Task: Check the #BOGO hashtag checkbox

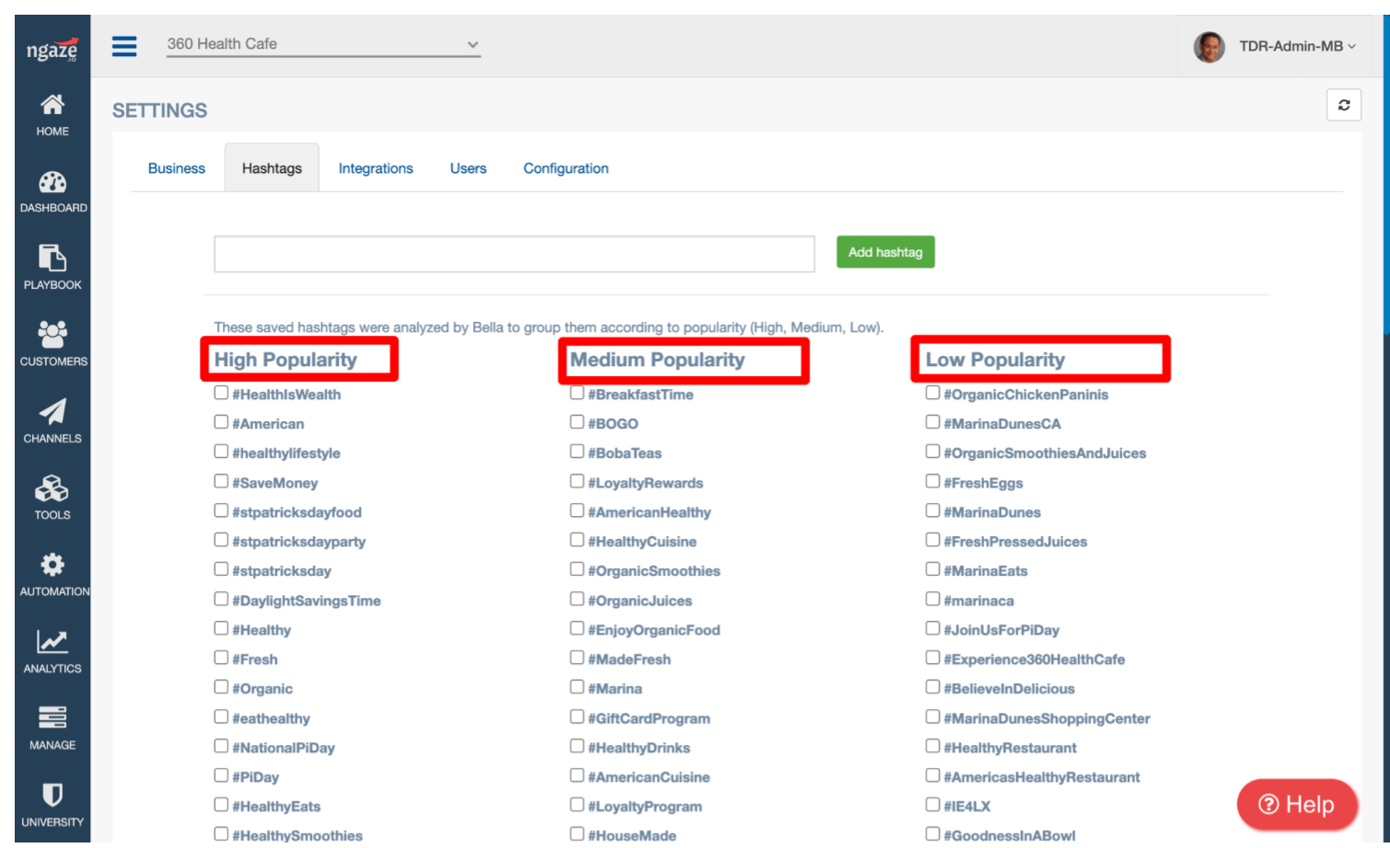Action: click(x=577, y=422)
